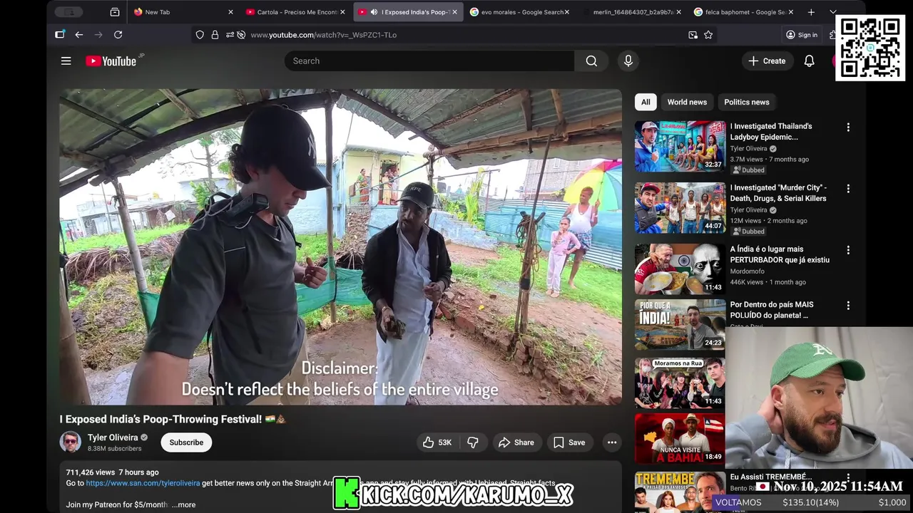Open options menu for A Índia PERTURBADOR video
Image resolution: width=913 pixels, height=513 pixels.
coord(848,251)
